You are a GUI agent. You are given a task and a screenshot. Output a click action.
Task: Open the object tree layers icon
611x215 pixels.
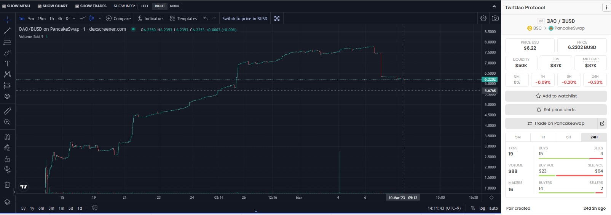(7, 202)
